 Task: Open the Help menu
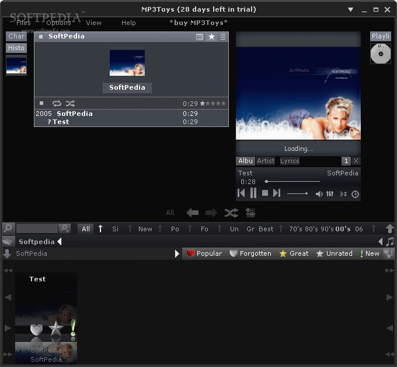[128, 23]
